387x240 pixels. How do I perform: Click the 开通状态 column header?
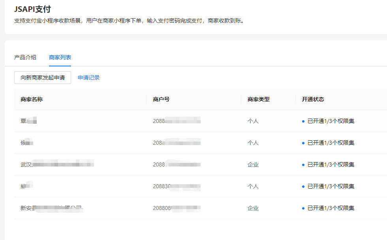tap(313, 99)
